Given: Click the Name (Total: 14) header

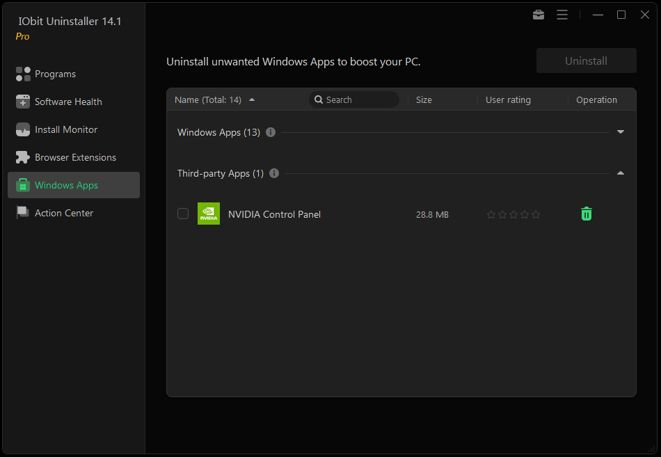Looking at the screenshot, I should click(x=208, y=100).
